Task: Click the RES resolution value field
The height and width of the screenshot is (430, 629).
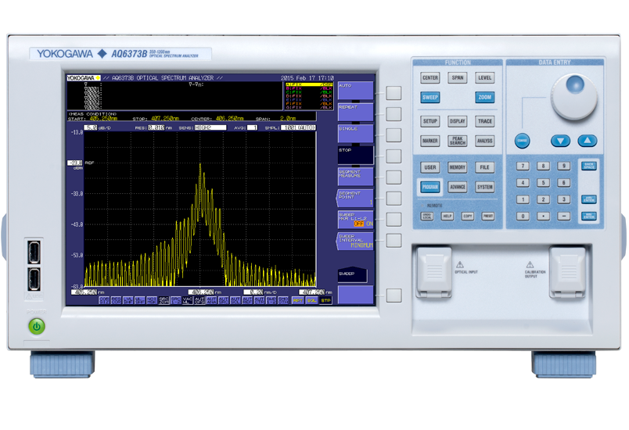Action: tap(156, 127)
